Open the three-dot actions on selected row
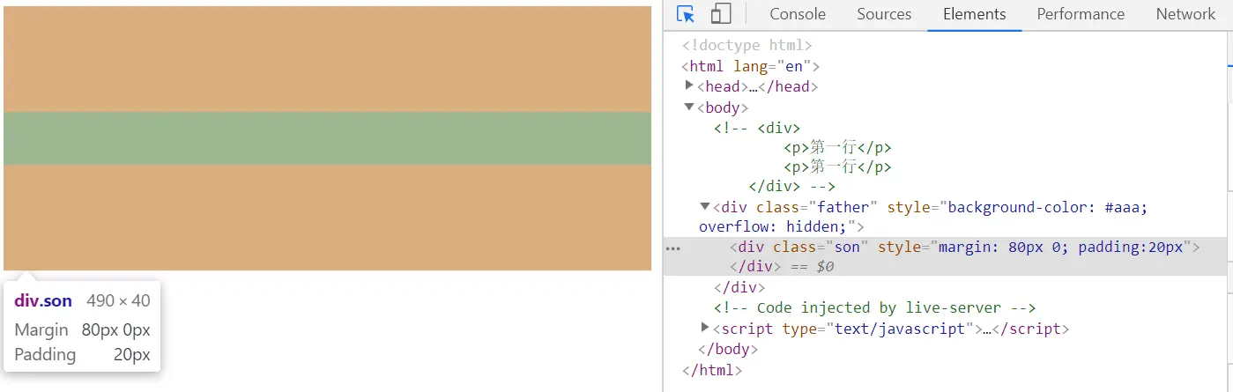The width and height of the screenshot is (1233, 392). coord(674,248)
